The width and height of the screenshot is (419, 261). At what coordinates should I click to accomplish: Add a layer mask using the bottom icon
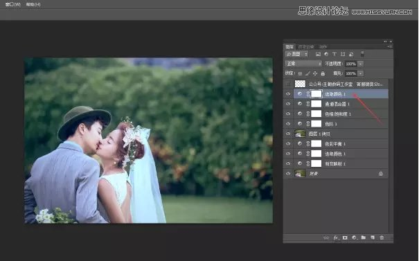click(x=345, y=237)
